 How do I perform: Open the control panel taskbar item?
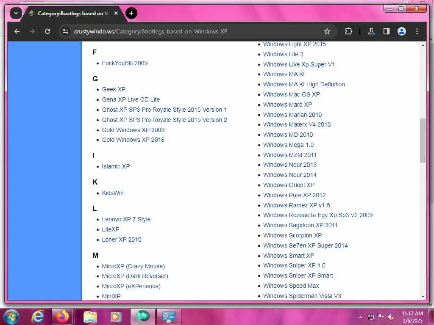click(169, 317)
